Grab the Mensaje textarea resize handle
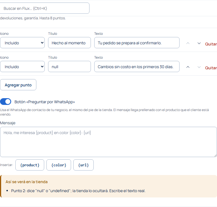Viewport: 217px width, 207px height. tap(215, 155)
